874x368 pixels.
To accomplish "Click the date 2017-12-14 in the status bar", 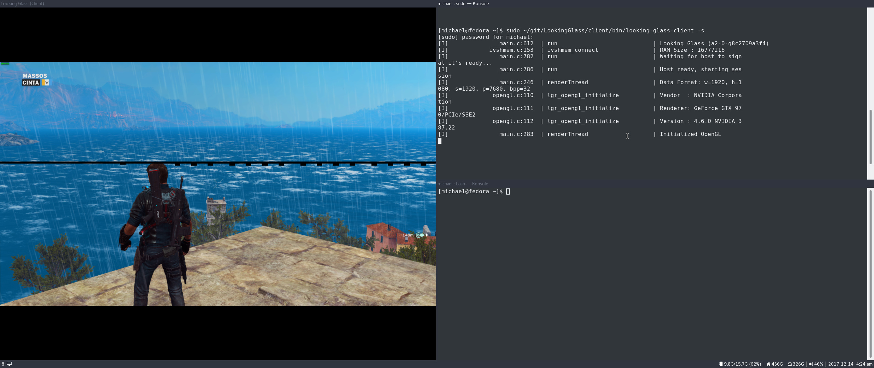I will 841,364.
